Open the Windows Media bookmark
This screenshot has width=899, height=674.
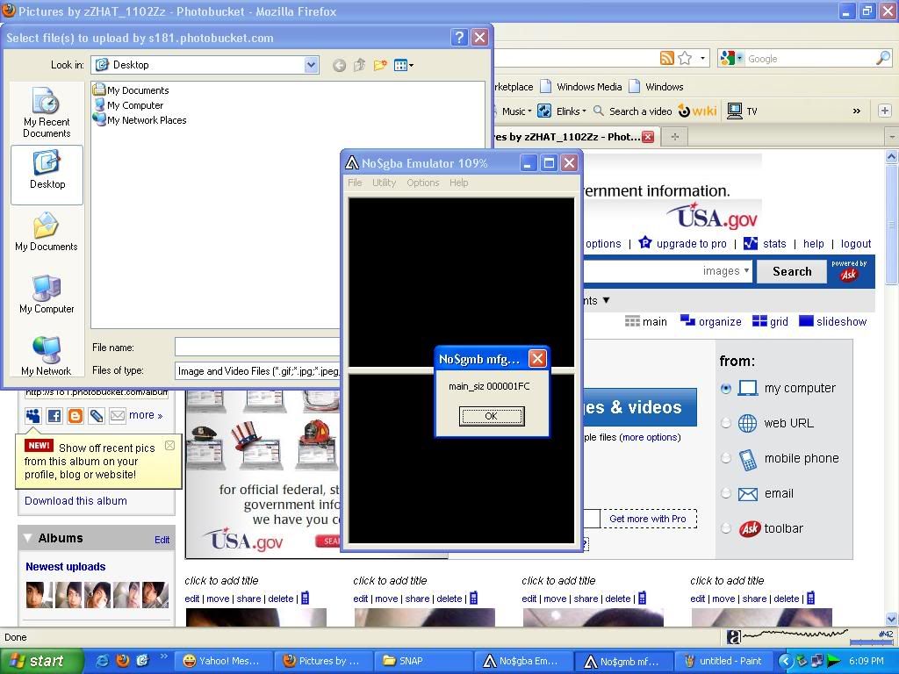point(581,87)
